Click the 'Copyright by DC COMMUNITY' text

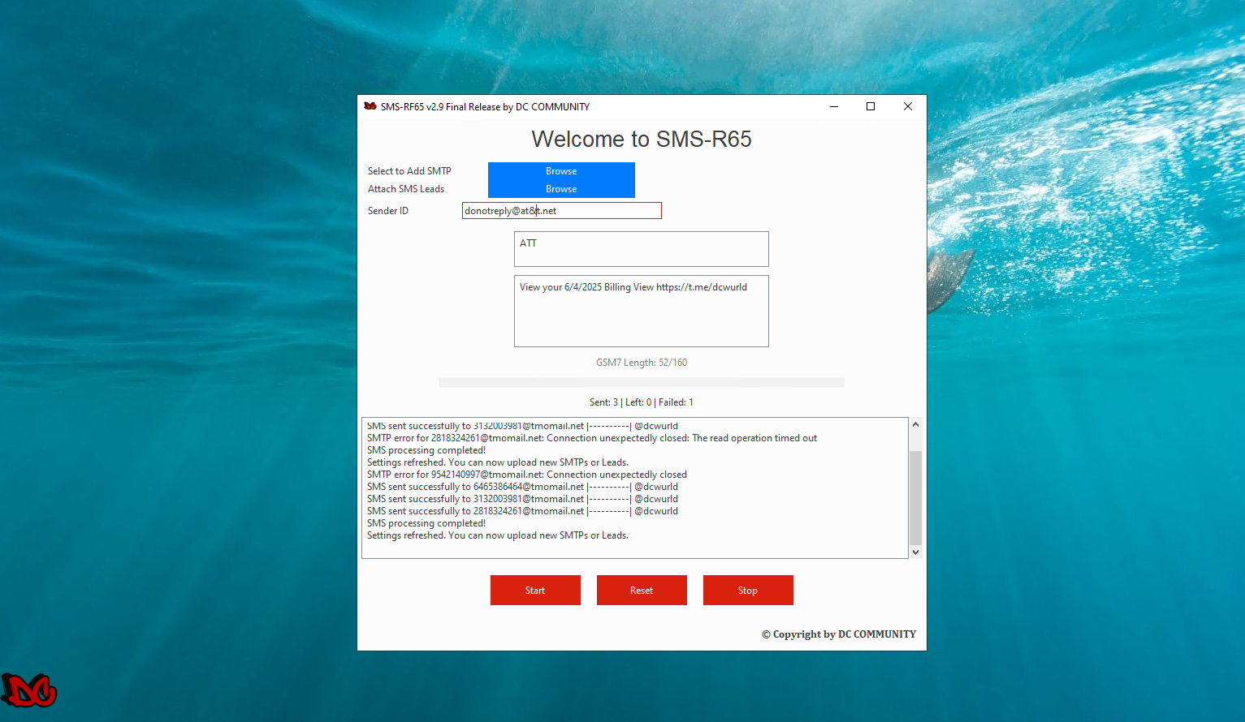[839, 634]
